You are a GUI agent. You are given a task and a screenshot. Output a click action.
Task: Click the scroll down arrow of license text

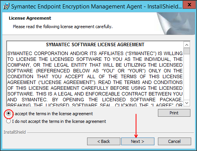[187, 103]
